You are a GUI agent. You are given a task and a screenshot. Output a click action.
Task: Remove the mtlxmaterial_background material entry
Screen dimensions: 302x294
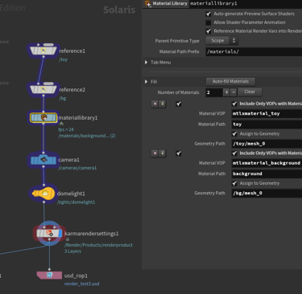point(155,153)
